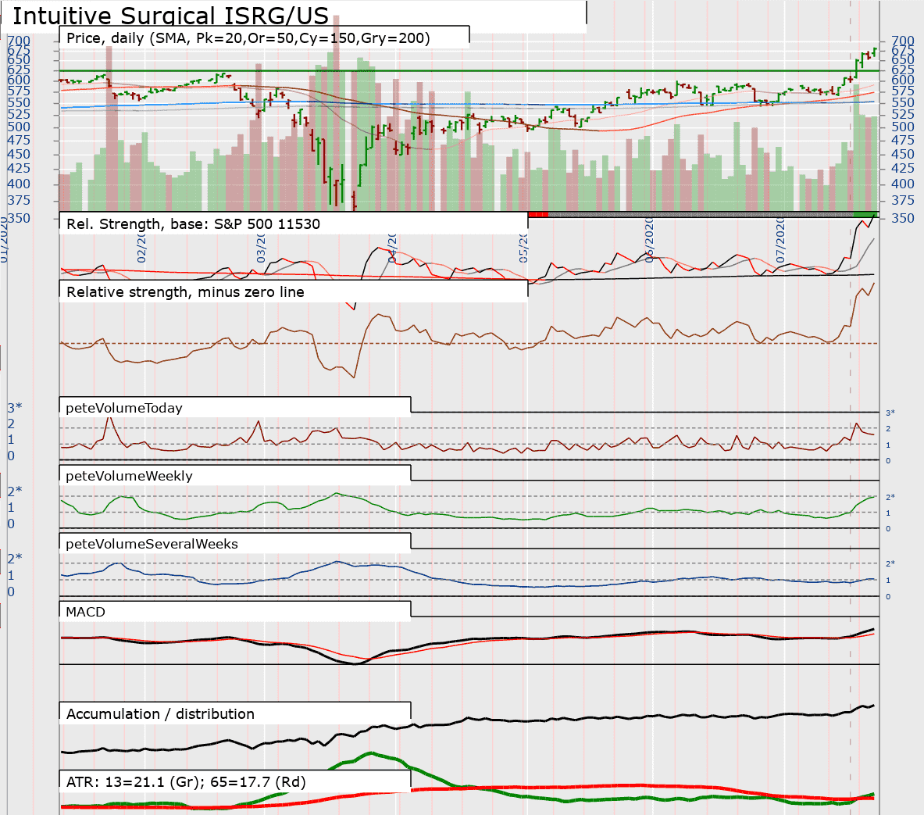
Task: Click the 350 price label on right axis
Action: point(902,218)
